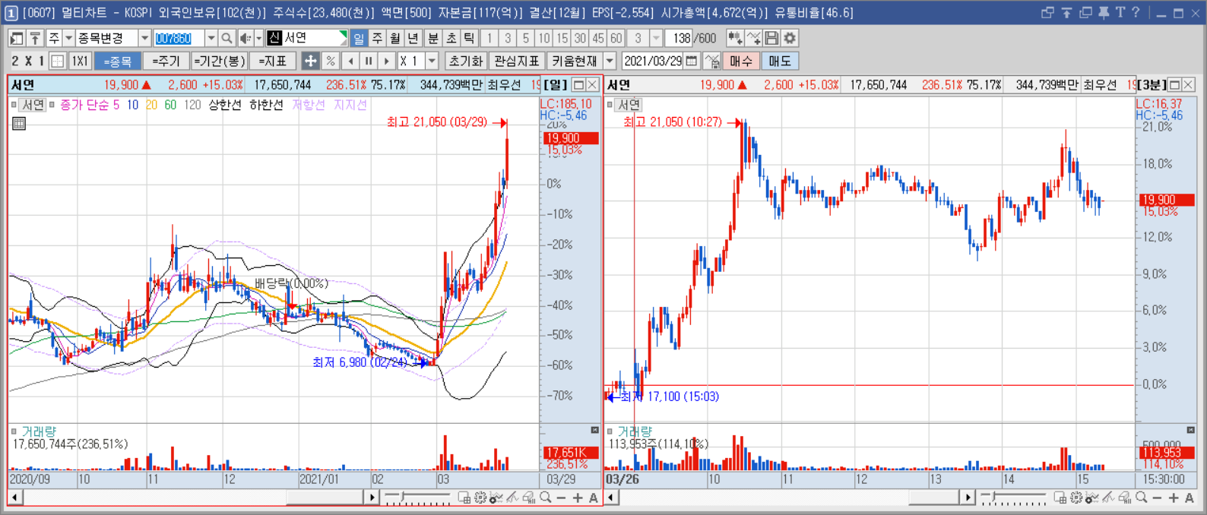Click the zoom slider under left chart
1207x515 pixels.
click(417, 498)
